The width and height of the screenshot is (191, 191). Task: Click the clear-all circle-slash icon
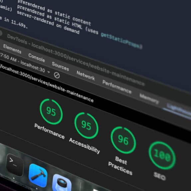tap(57, 76)
